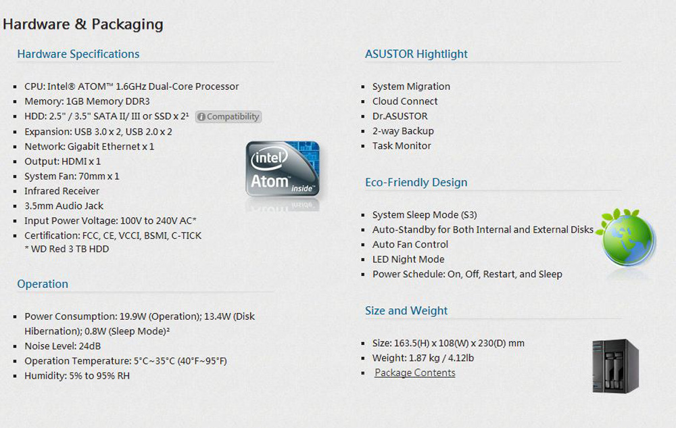This screenshot has width=676, height=428.
Task: Open the Compatibility info button
Action: (228, 117)
